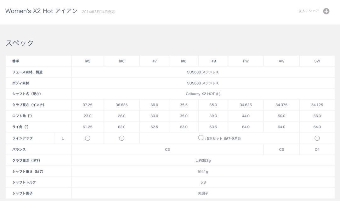Screen dimensions: 340x201
Task: Select club length value 35.5
Action: (x=184, y=105)
